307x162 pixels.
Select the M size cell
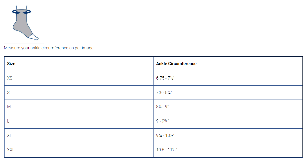click(9, 107)
